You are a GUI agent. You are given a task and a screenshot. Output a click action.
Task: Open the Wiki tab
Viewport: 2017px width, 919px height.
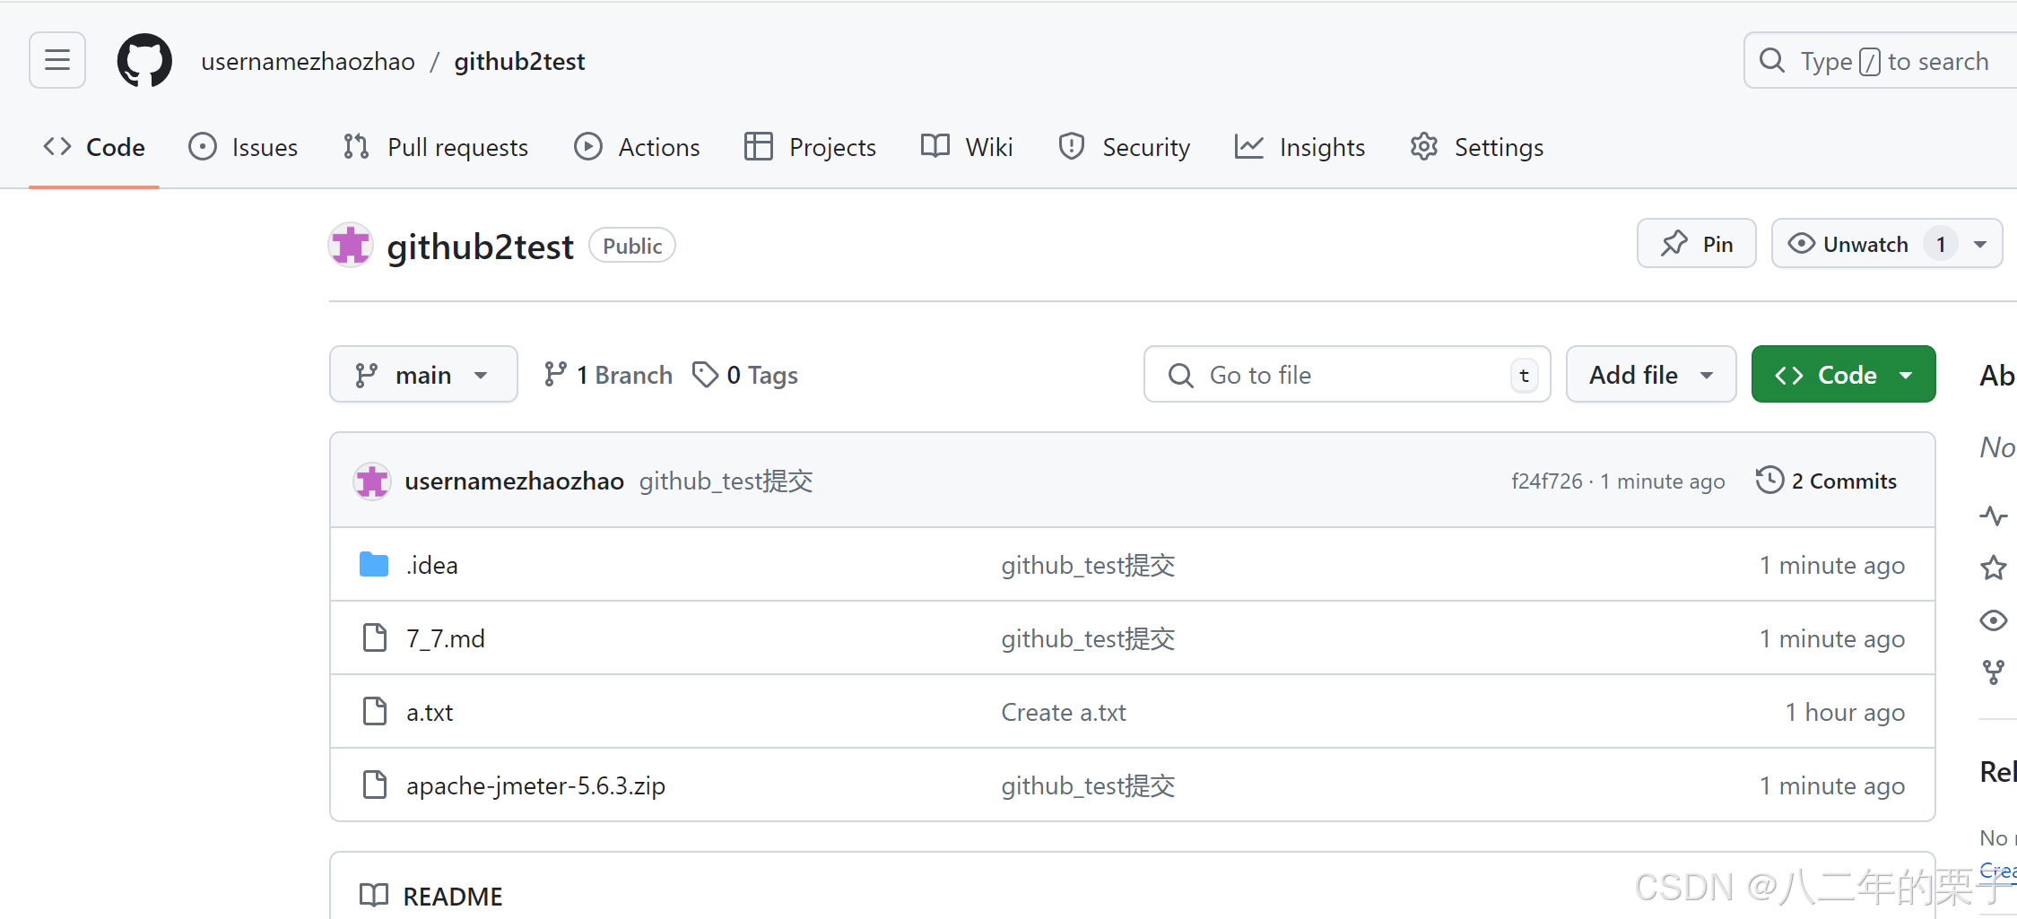point(967,147)
